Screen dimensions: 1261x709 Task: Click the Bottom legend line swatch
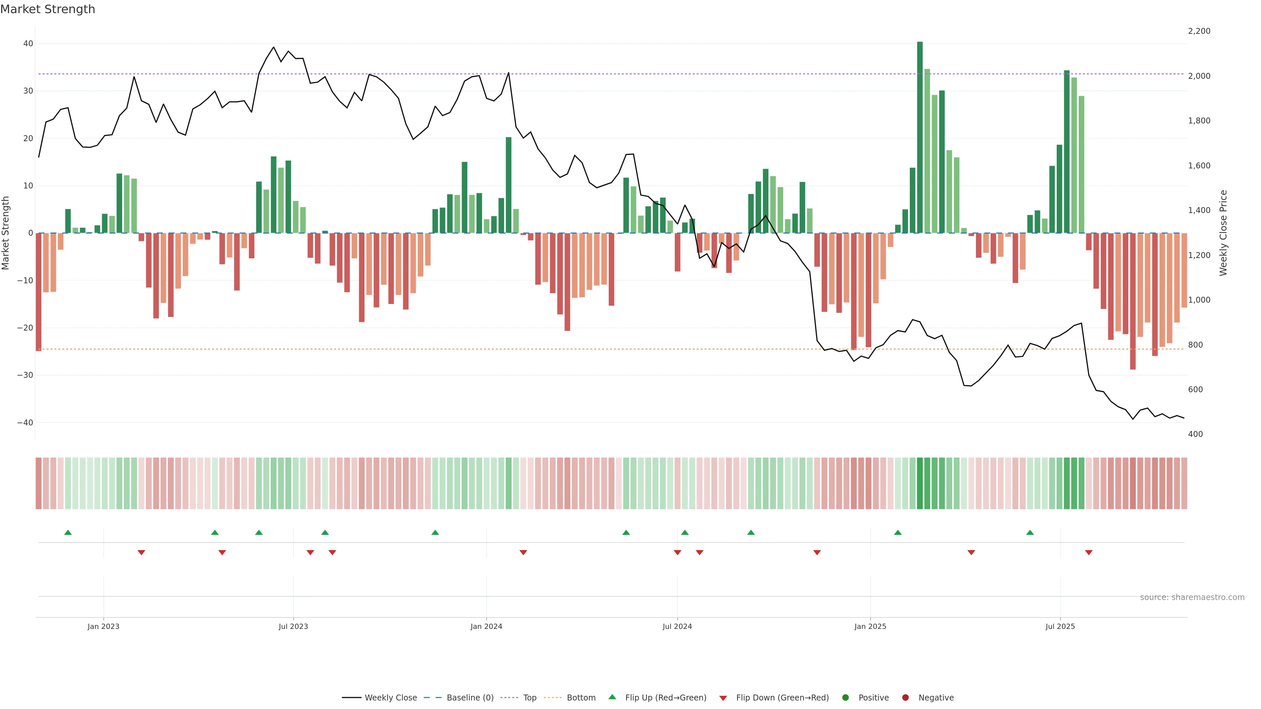click(x=553, y=698)
